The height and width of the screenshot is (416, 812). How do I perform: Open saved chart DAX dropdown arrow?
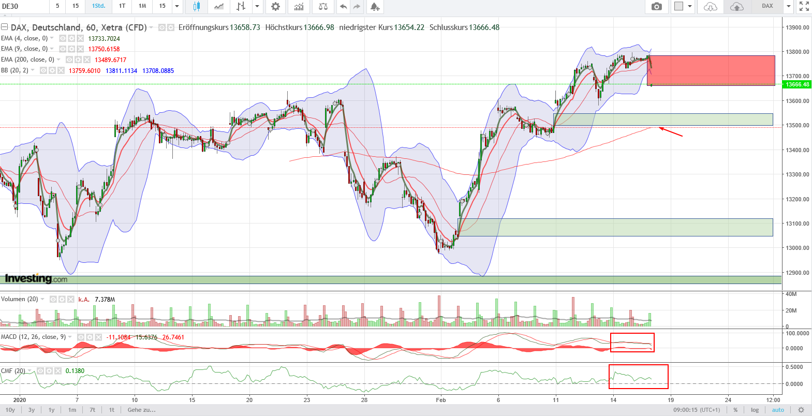pos(789,6)
